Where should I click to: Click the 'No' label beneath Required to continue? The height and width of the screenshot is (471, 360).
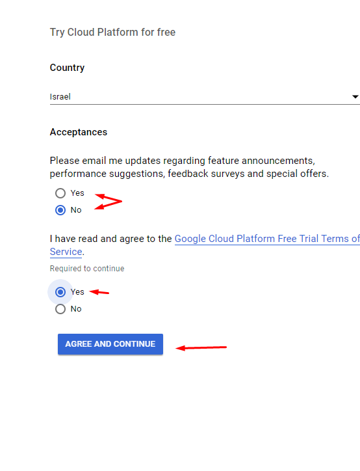click(76, 309)
